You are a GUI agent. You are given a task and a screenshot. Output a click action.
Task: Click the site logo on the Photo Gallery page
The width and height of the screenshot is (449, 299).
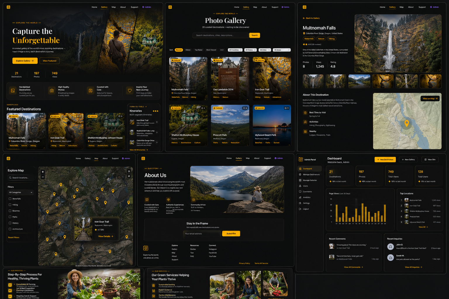point(170,7)
